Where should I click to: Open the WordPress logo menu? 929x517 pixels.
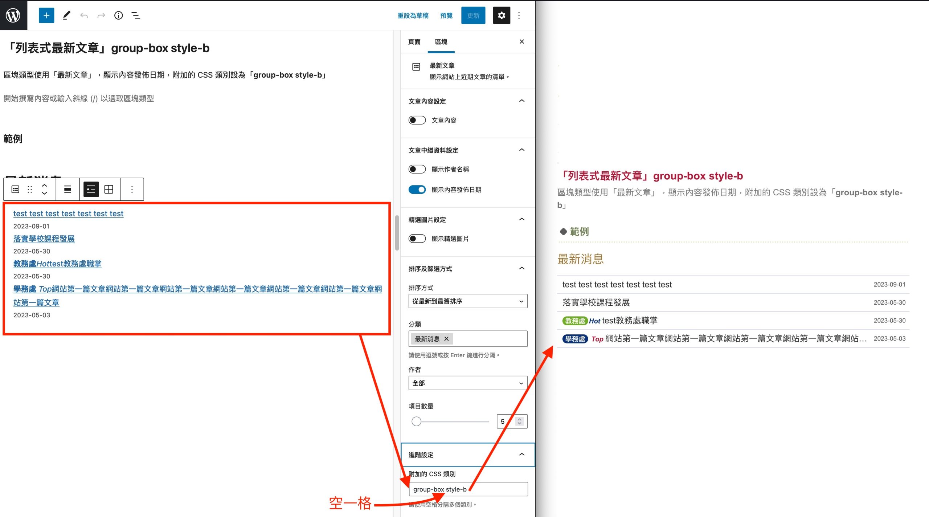click(13, 15)
